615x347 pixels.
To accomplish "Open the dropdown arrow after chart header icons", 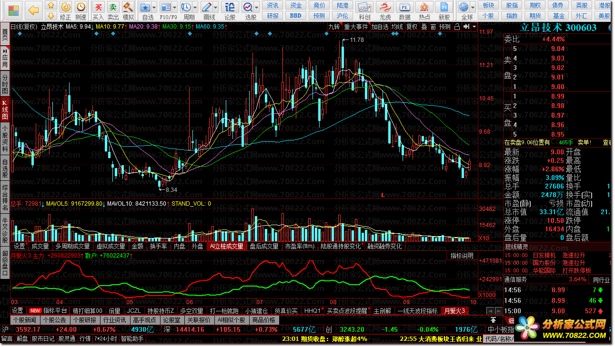I will (x=474, y=27).
